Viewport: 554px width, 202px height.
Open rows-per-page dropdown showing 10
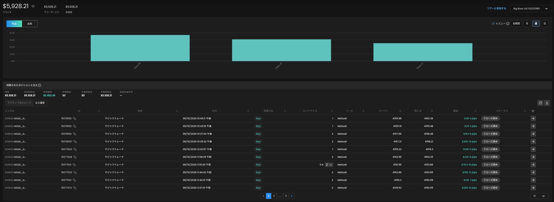pos(539,196)
